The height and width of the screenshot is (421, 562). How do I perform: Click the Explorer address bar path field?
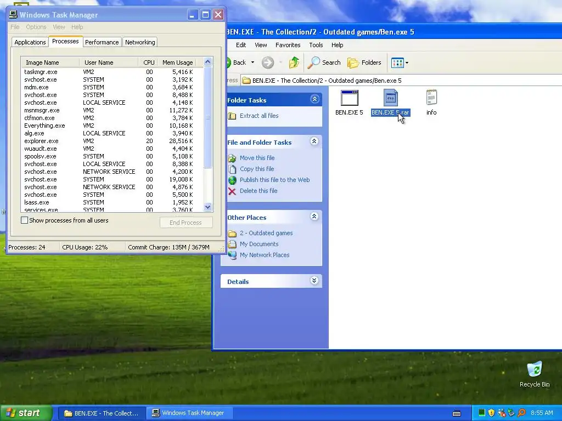tap(401, 81)
